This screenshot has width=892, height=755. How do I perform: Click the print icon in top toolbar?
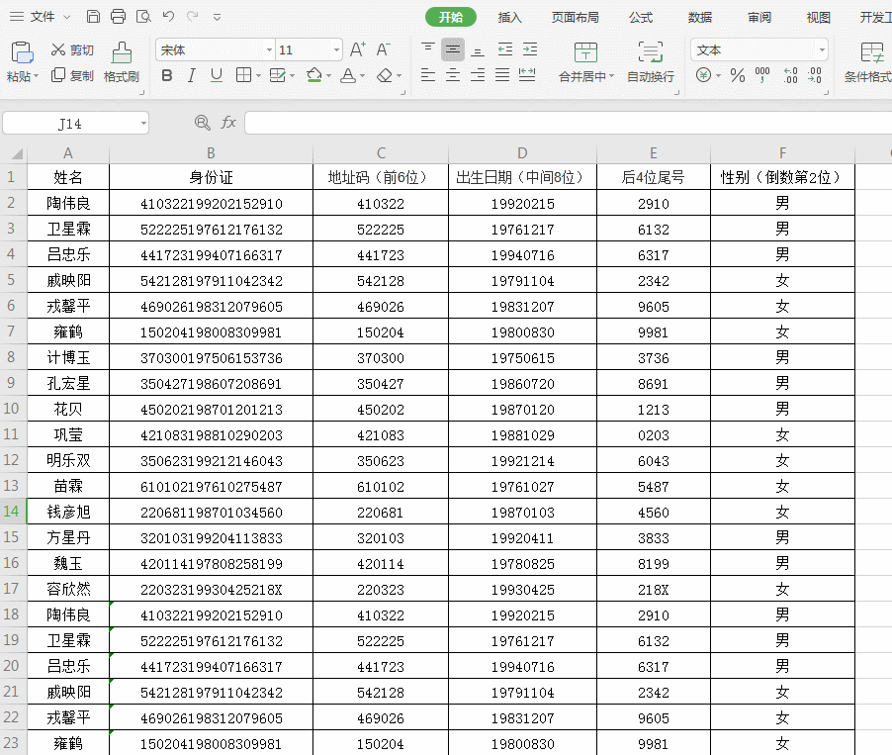pos(119,17)
